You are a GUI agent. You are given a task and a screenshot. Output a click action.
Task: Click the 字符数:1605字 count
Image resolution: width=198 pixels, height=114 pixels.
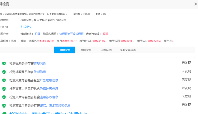pos(82,14)
